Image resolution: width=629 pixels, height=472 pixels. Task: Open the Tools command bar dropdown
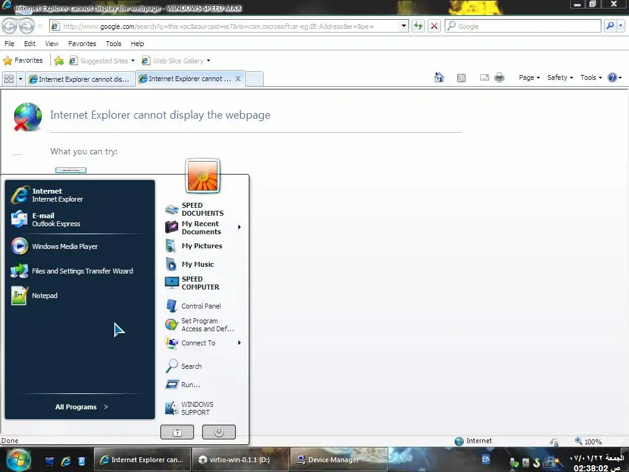[x=591, y=77]
